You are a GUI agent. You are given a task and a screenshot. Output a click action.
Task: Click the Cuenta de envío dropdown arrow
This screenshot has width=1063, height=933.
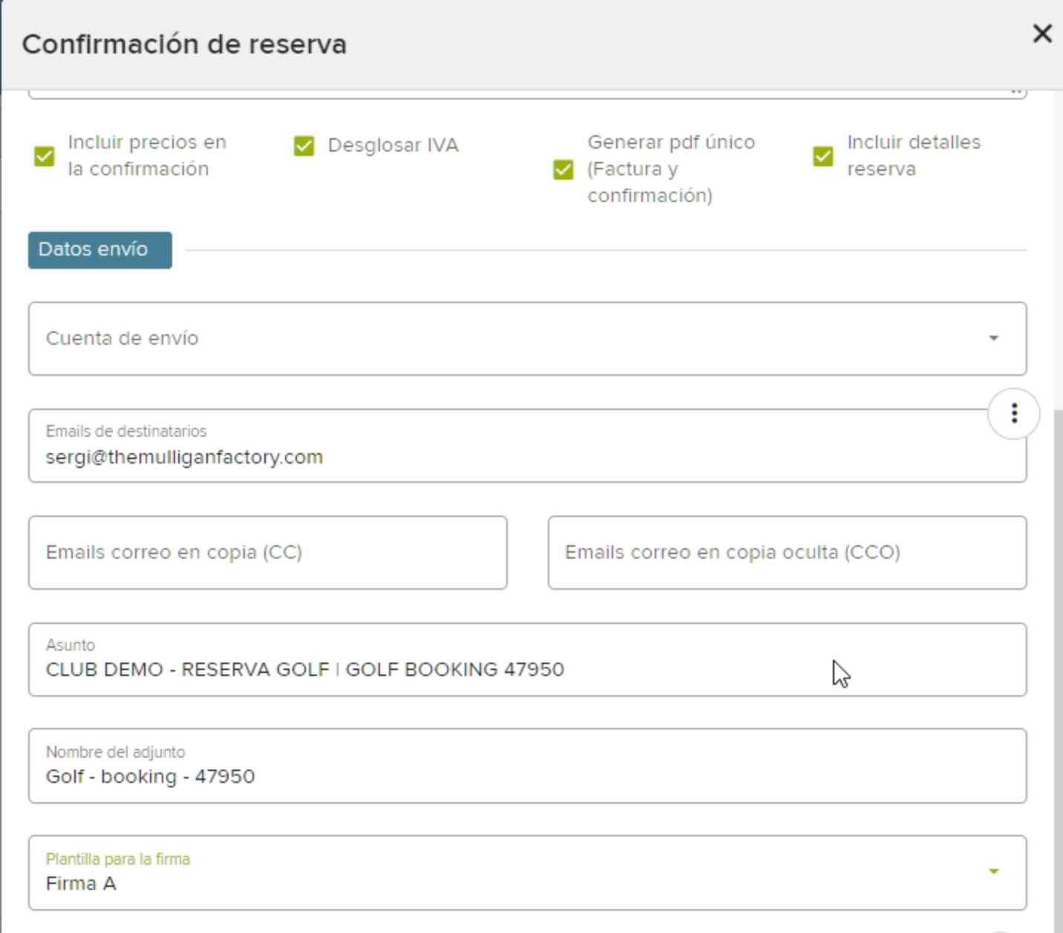point(993,339)
